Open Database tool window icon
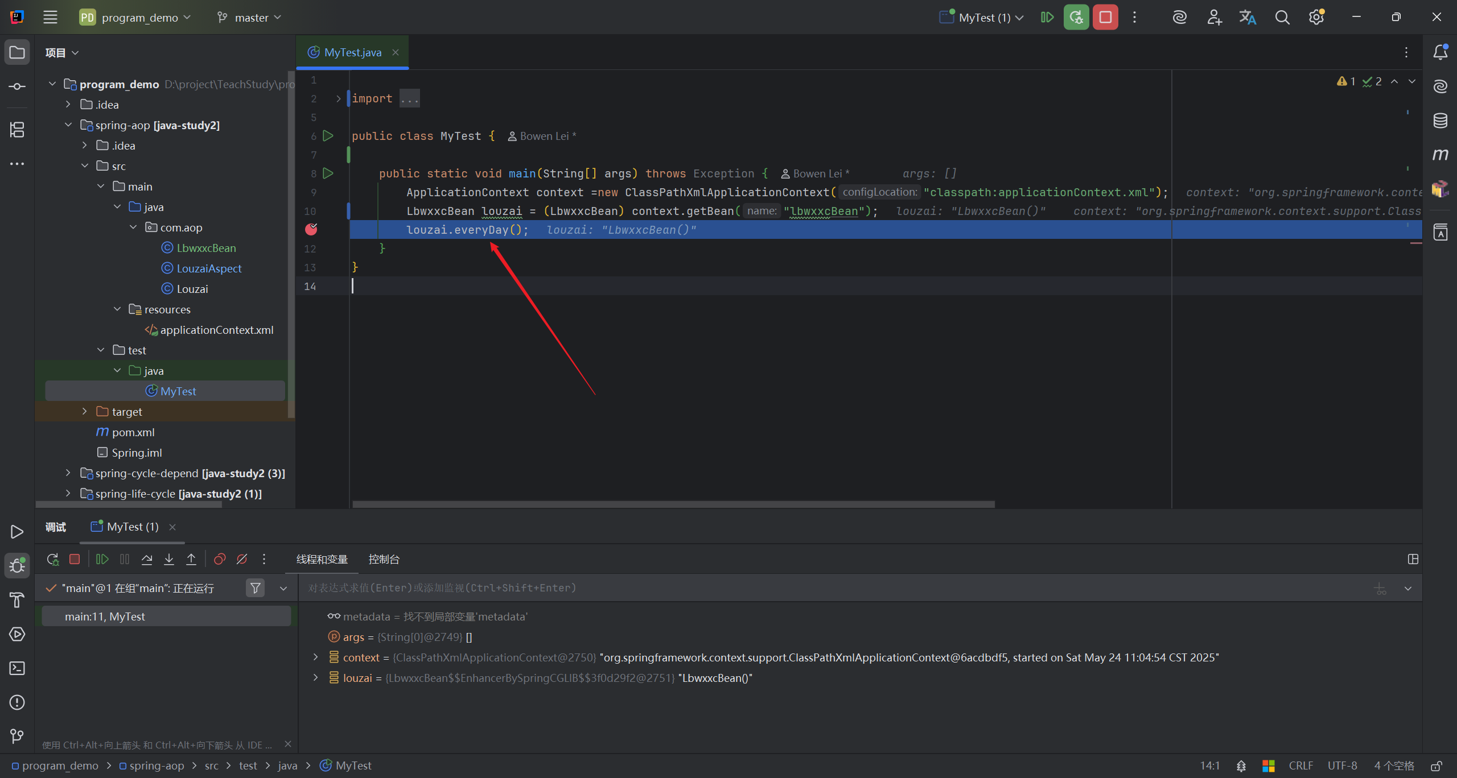 (1440, 120)
